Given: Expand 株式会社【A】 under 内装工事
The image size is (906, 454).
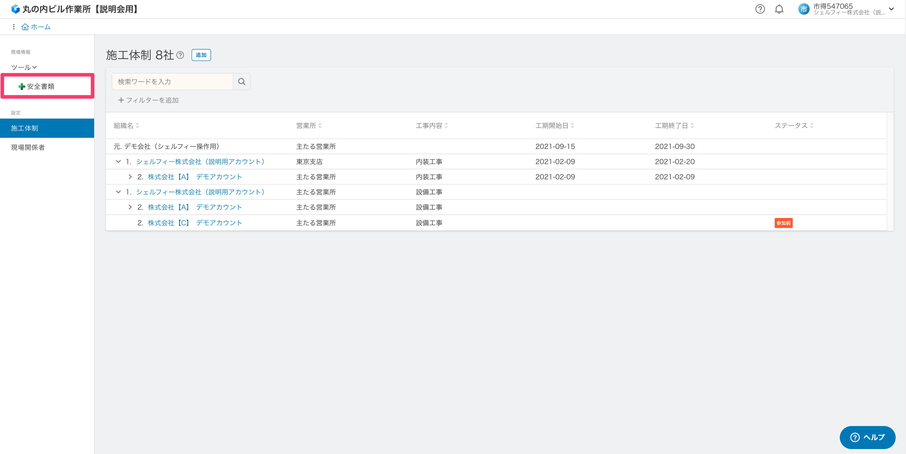Looking at the screenshot, I should (130, 177).
